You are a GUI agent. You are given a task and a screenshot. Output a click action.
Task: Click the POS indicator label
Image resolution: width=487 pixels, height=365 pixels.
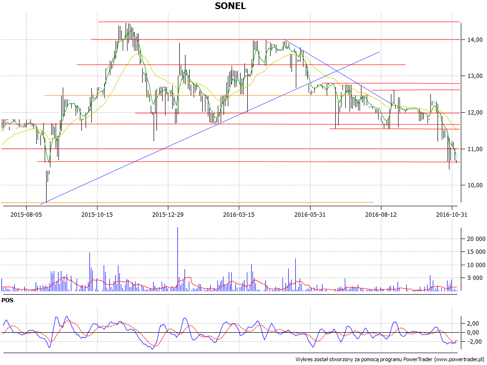pyautogui.click(x=8, y=300)
